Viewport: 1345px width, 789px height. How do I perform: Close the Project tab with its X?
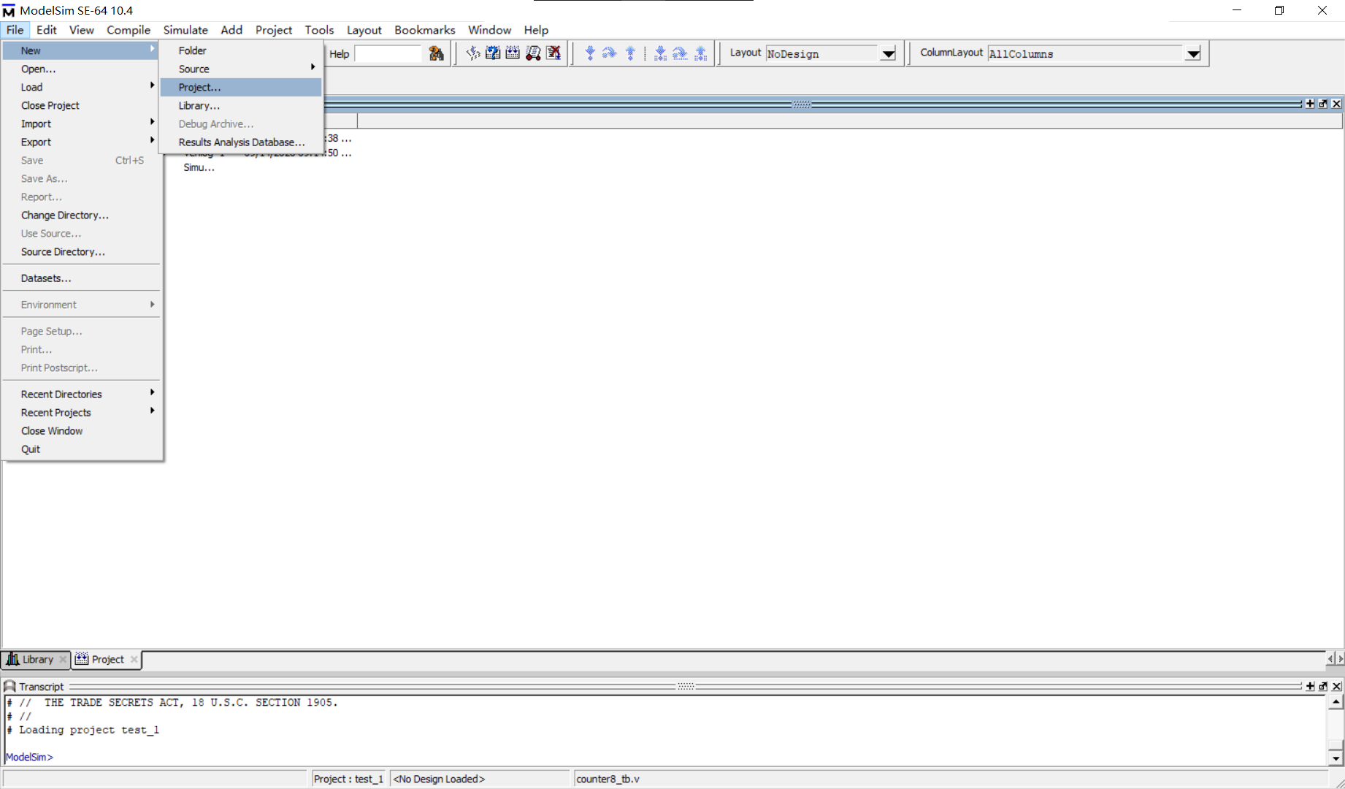pos(134,659)
